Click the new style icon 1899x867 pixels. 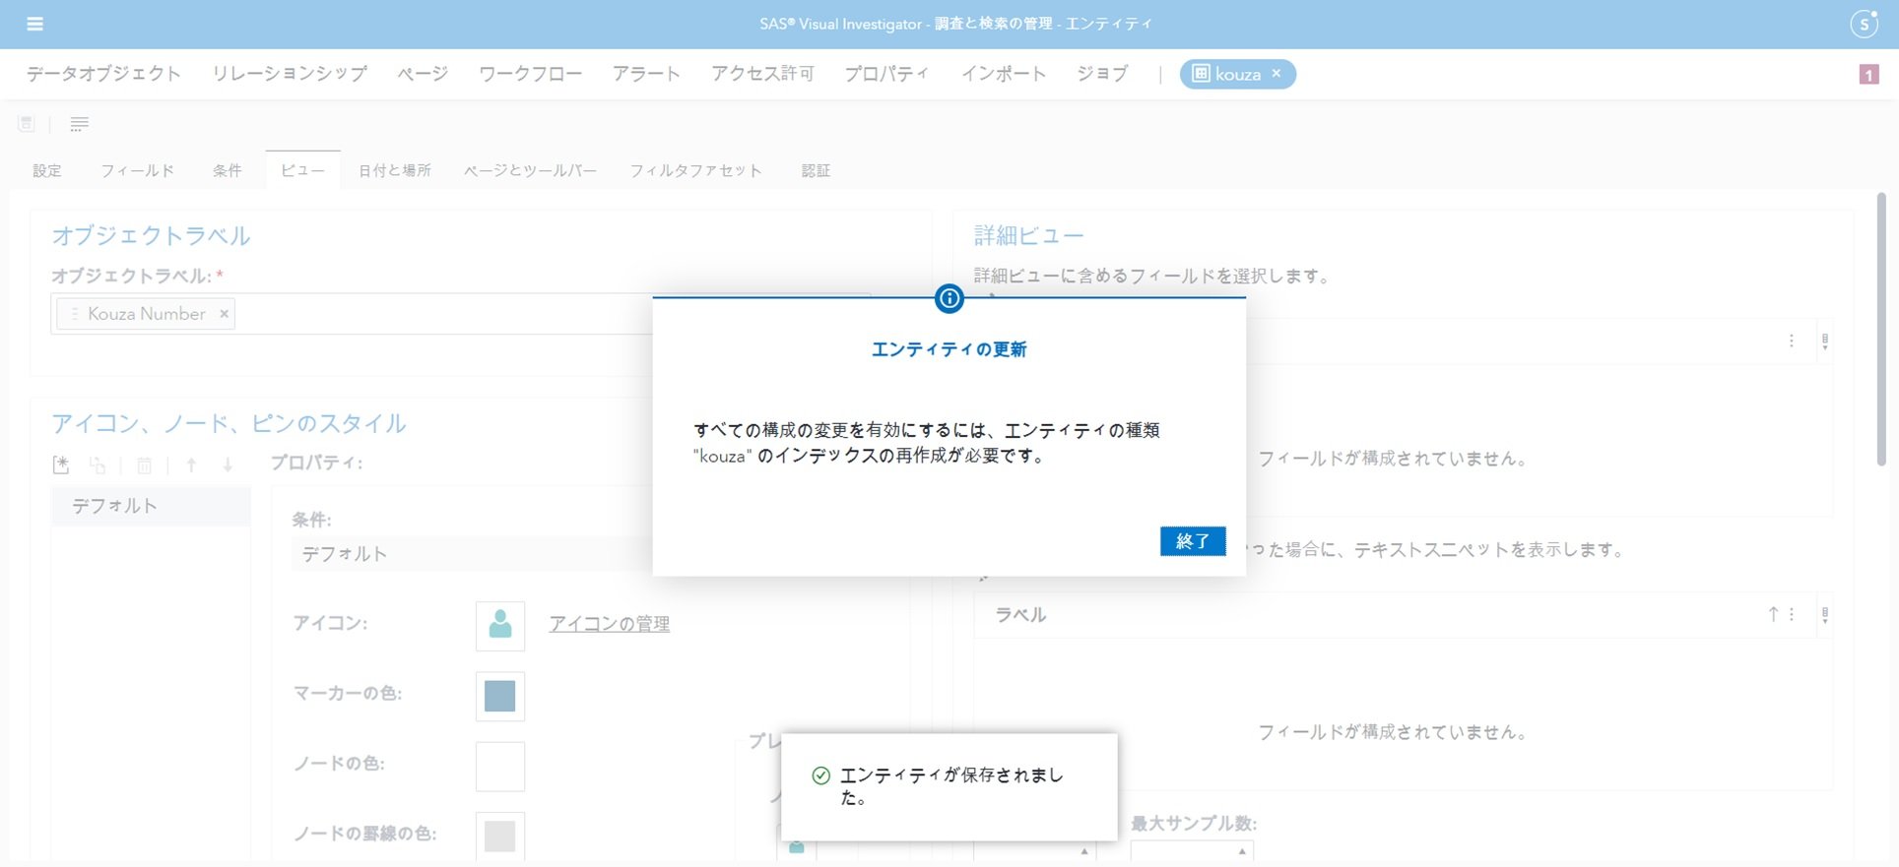click(x=61, y=464)
